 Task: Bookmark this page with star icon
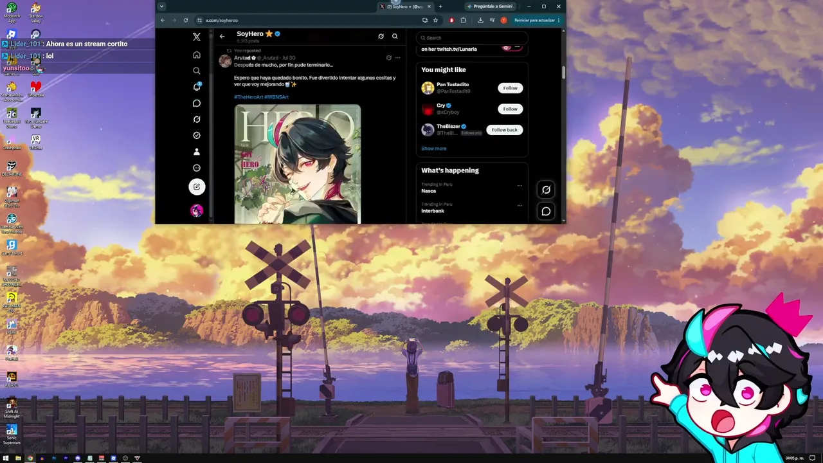point(435,20)
